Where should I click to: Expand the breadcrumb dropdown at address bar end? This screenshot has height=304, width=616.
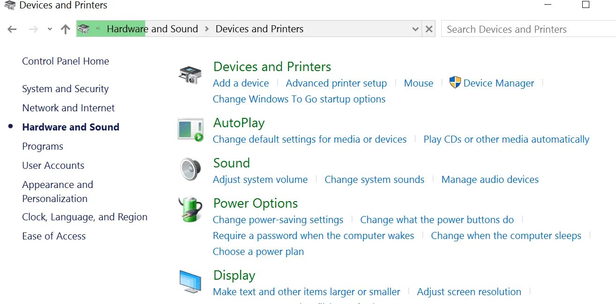pyautogui.click(x=415, y=29)
